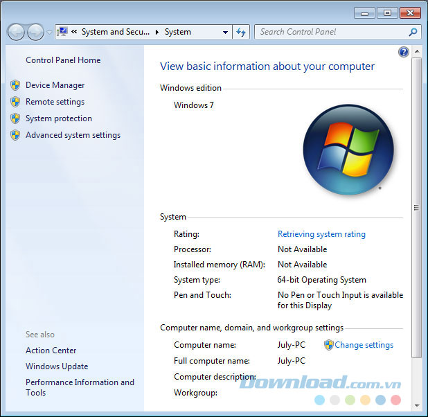
Task: Select System and Security breadcrumb
Action: pyautogui.click(x=116, y=32)
